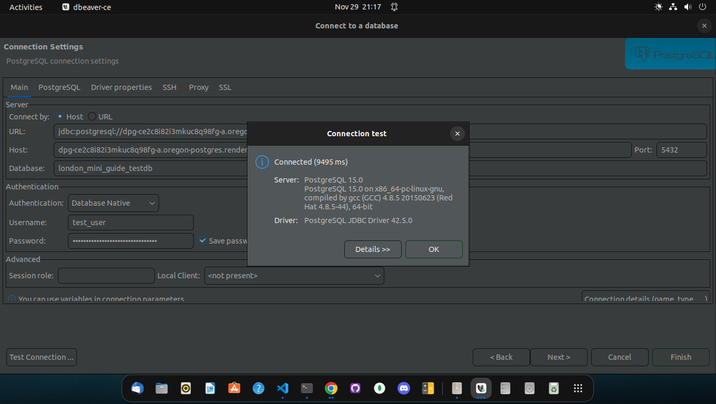This screenshot has width=716, height=404.
Task: Select the Host radio button
Action: pos(60,117)
